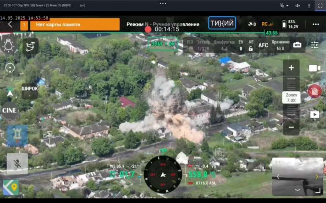Expand the microphone dropdown arrow

click(x=287, y=5)
